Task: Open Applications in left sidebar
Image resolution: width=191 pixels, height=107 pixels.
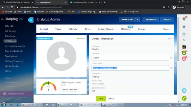Action: point(11,56)
